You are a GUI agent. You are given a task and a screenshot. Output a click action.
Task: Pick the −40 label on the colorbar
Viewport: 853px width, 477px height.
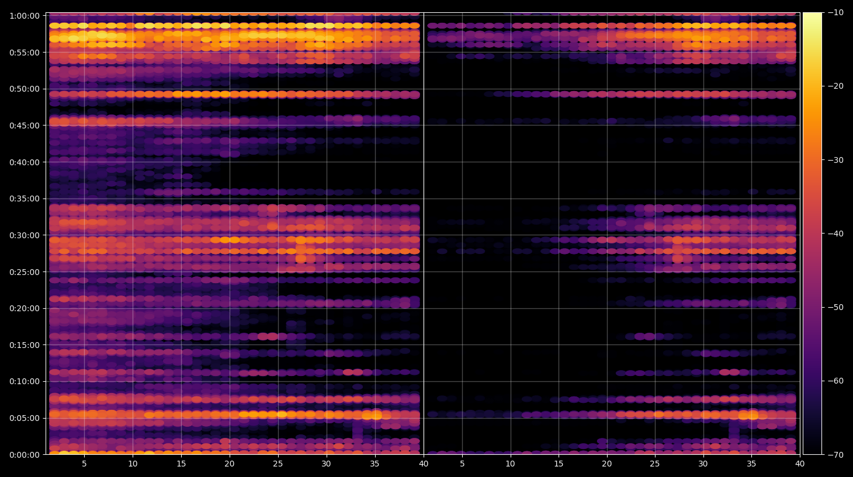[x=835, y=234]
